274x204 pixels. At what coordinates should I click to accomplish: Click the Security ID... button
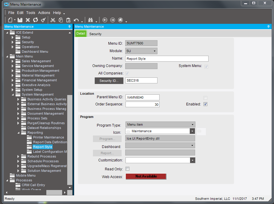click(109, 81)
